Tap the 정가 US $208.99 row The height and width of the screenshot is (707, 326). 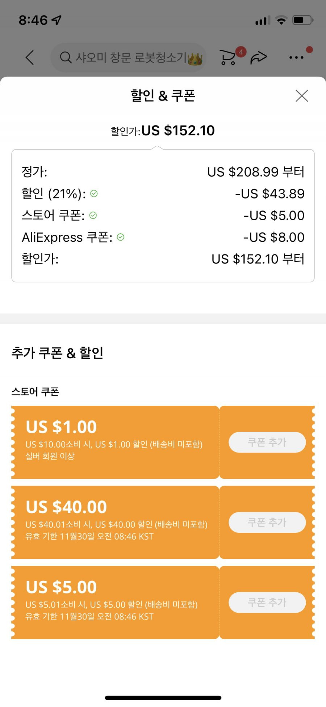coord(163,172)
